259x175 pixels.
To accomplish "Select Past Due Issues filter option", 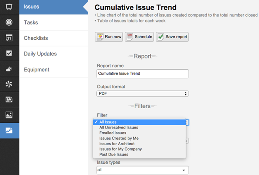I will (x=114, y=154).
